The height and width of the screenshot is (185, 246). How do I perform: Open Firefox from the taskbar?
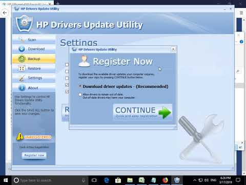pos(165,180)
